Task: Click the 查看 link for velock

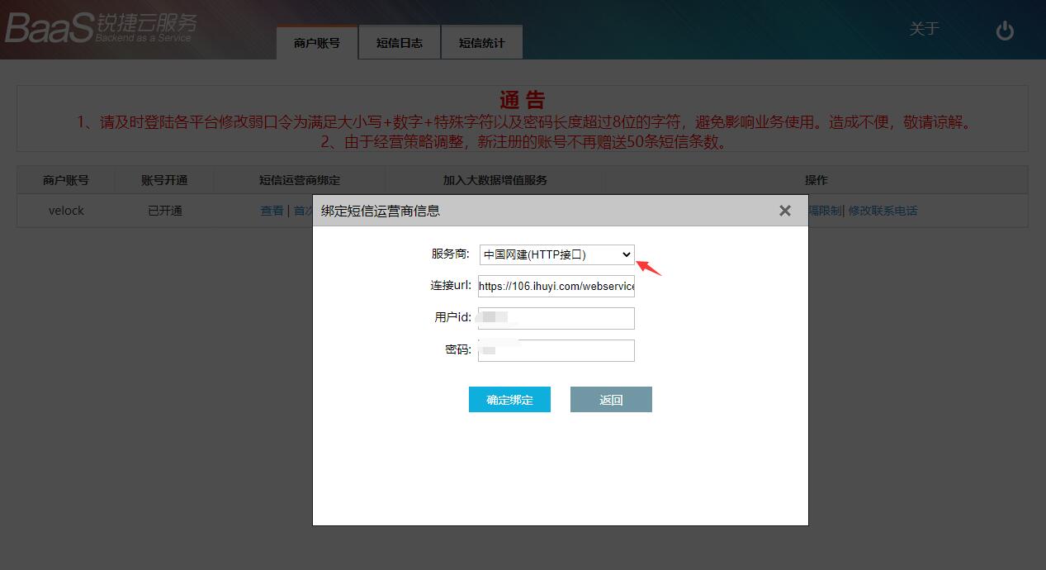Action: (x=272, y=211)
